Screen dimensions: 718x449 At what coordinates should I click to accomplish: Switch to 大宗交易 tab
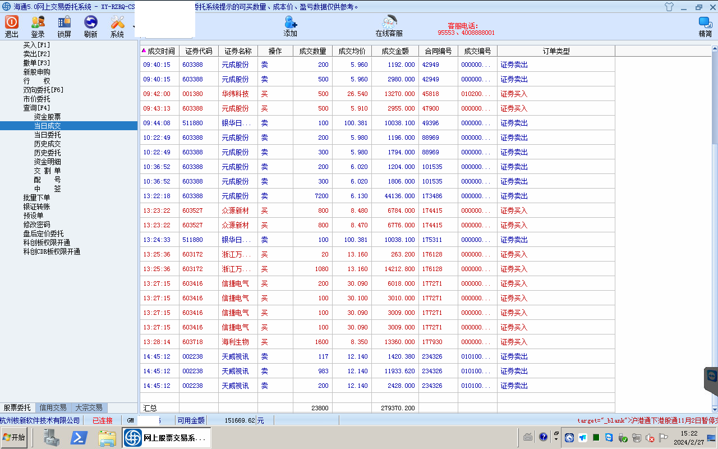point(89,407)
